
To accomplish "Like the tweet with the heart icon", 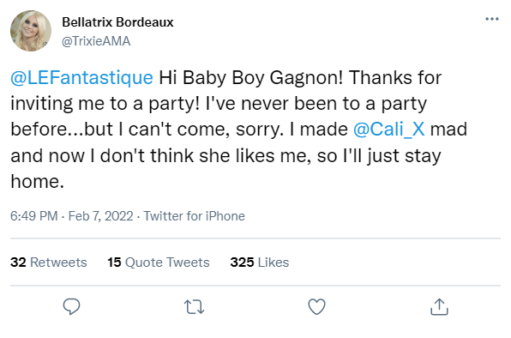I will [316, 307].
